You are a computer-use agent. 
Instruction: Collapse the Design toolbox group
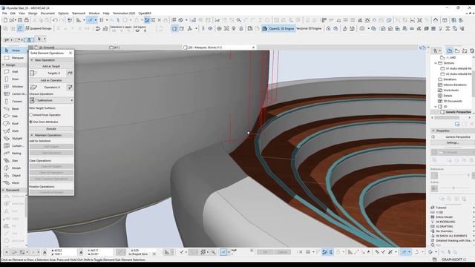point(3,65)
